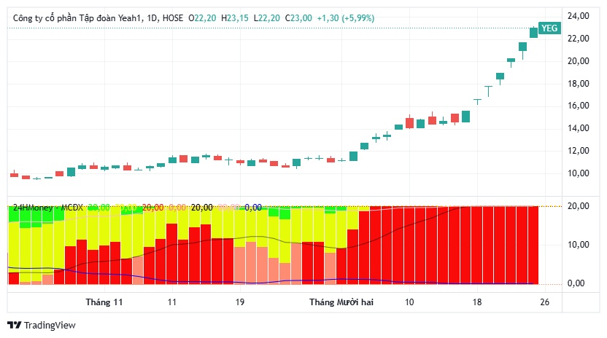Click the change value +1,30 (+5,99%)

point(346,17)
